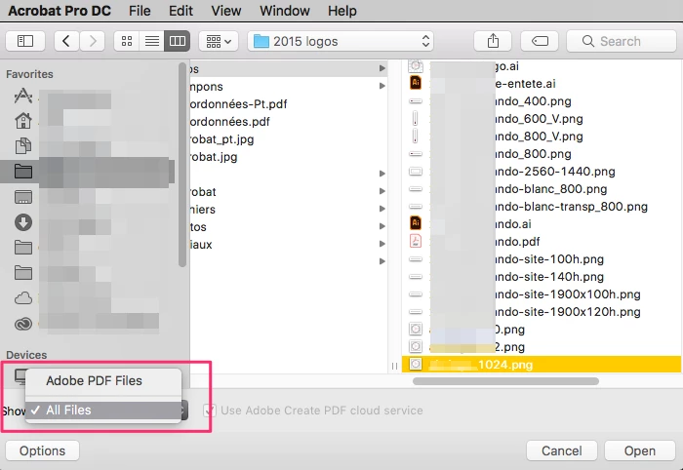The width and height of the screenshot is (683, 470).
Task: Click the Cancel button
Action: point(561,450)
